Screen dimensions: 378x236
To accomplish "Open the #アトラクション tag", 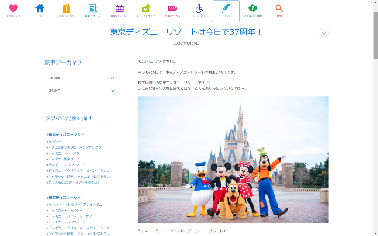I will coord(88,183).
